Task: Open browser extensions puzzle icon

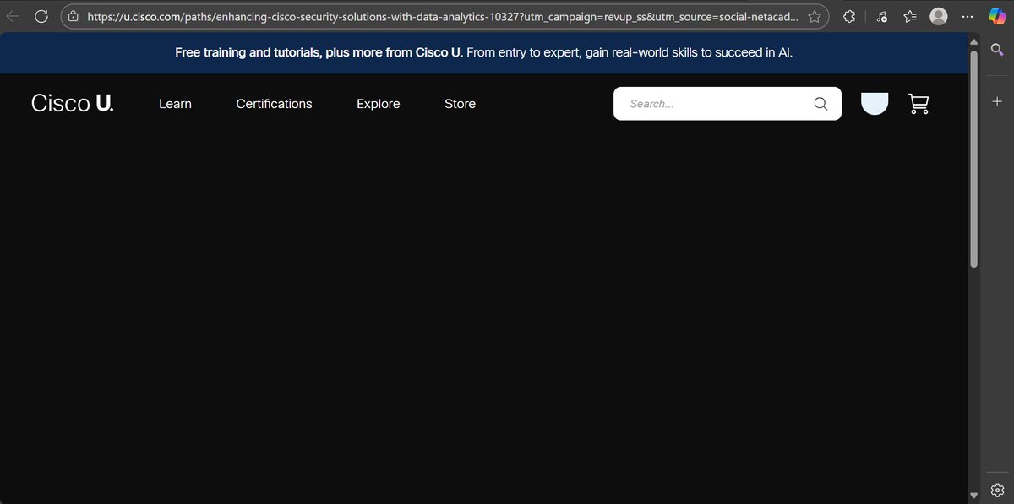Action: pyautogui.click(x=848, y=15)
